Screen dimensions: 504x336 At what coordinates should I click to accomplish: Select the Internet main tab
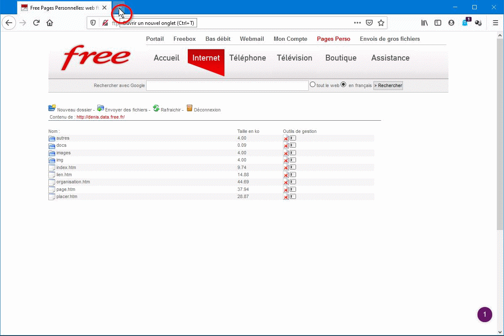click(206, 58)
